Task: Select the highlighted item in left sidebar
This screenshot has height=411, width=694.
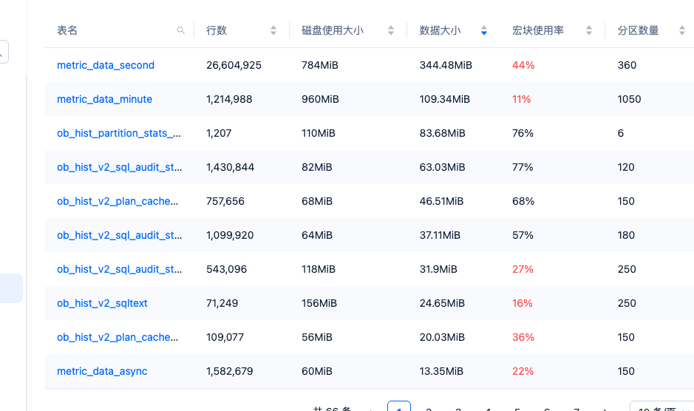Action: coord(10,288)
